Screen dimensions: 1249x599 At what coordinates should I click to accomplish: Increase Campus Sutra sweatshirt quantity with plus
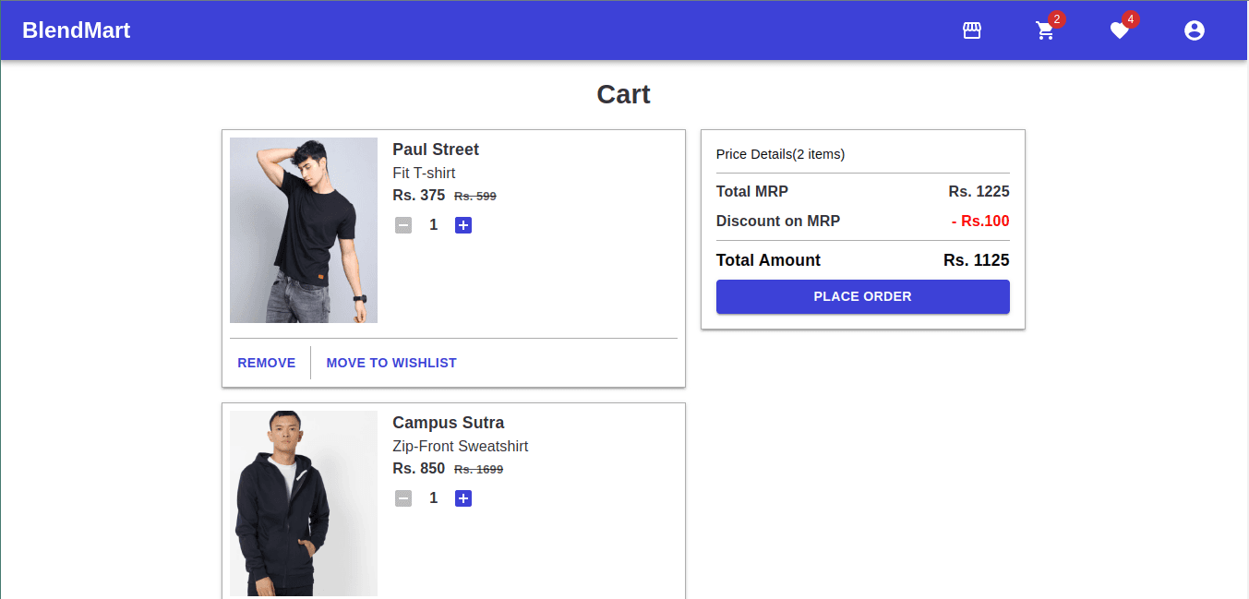pos(463,498)
